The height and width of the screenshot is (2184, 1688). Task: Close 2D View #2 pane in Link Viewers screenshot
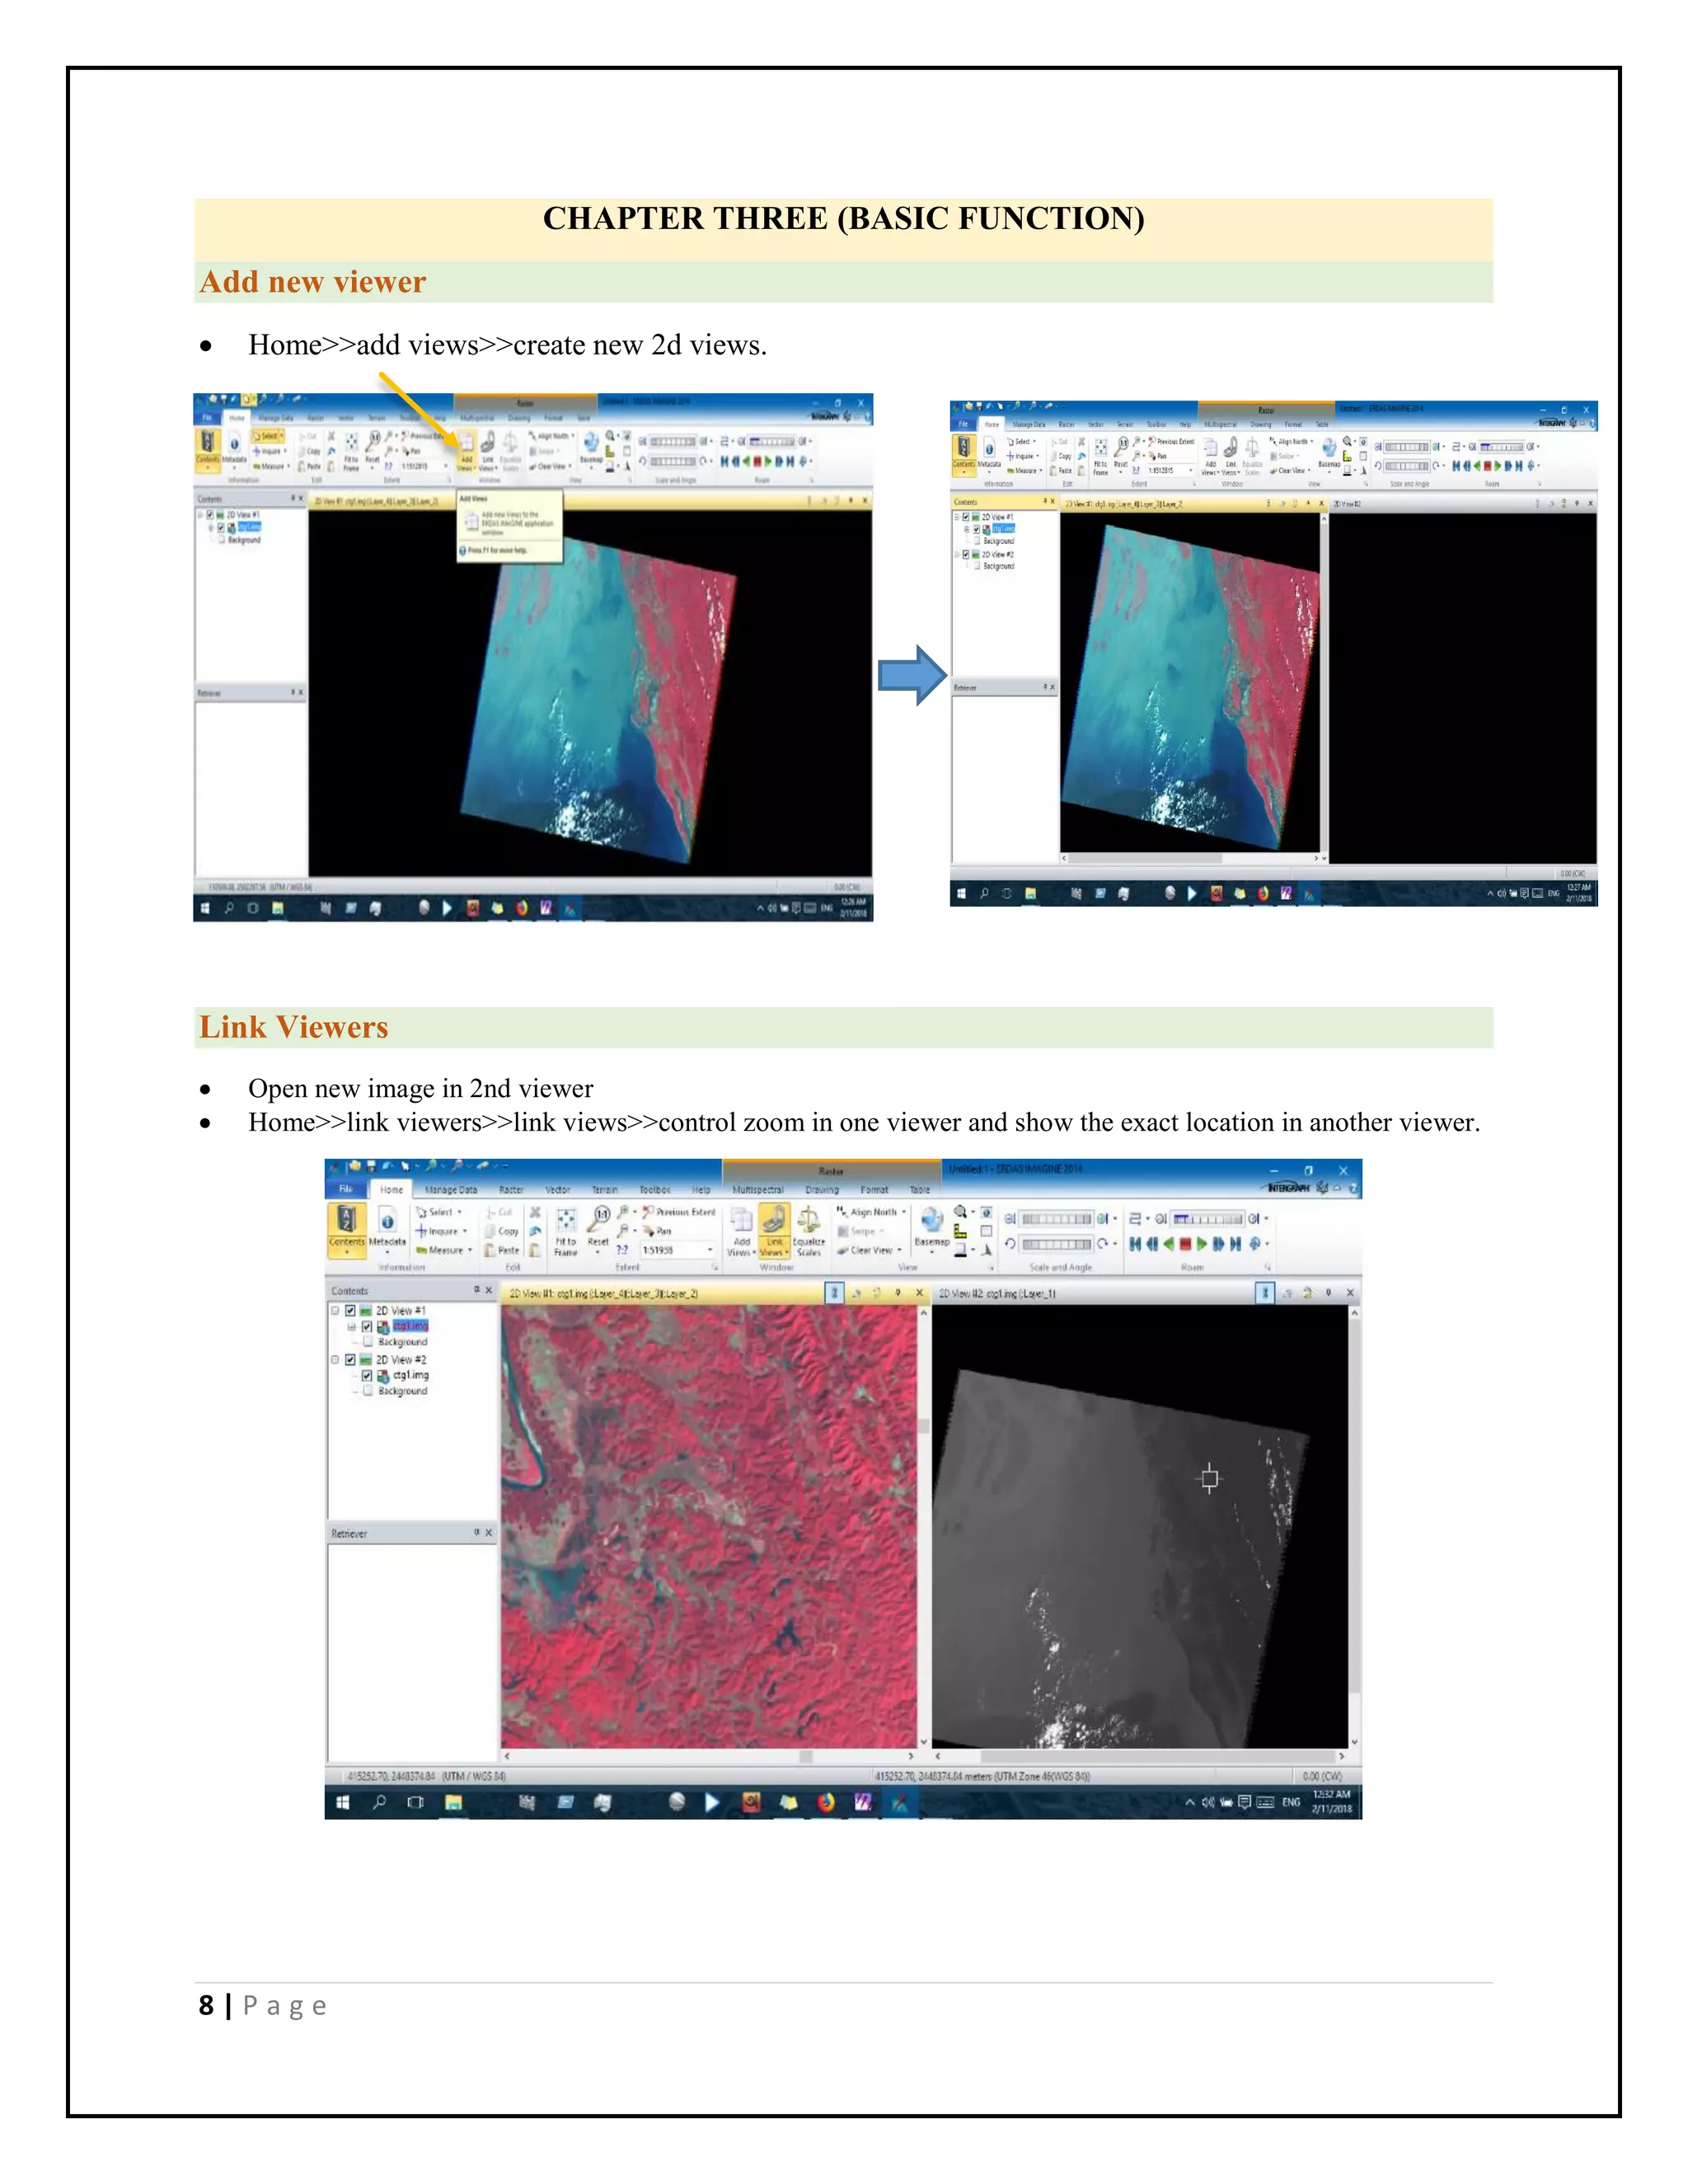[x=1350, y=1293]
